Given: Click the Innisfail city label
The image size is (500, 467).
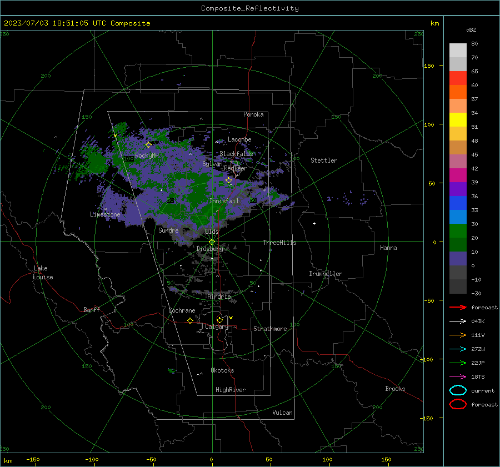Looking at the screenshot, I should 224,201.
